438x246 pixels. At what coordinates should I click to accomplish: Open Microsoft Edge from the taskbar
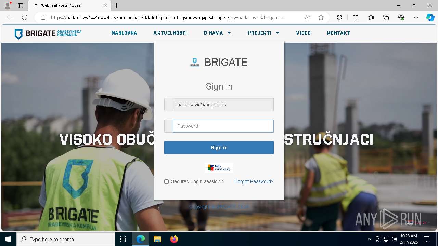tap(141, 239)
